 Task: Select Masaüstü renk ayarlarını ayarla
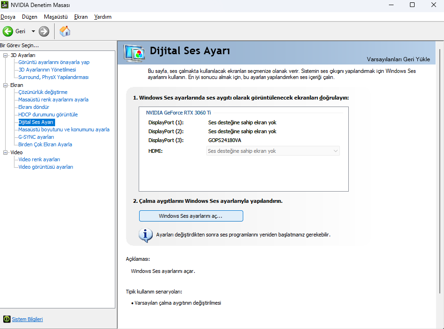(x=53, y=100)
